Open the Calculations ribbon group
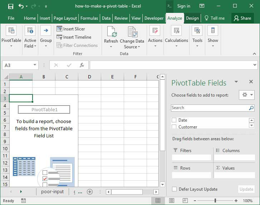This screenshot has height=205, width=260. click(x=176, y=37)
